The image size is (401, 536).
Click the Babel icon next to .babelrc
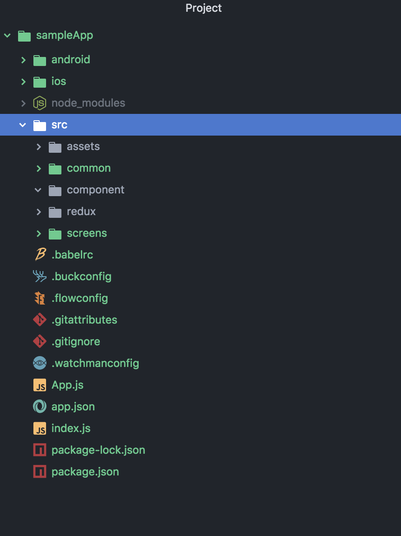(x=40, y=254)
